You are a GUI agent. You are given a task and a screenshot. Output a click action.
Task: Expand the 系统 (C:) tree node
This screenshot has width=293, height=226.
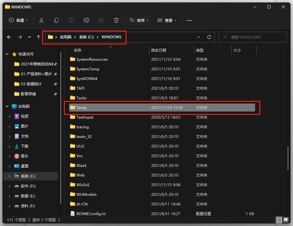[9, 176]
